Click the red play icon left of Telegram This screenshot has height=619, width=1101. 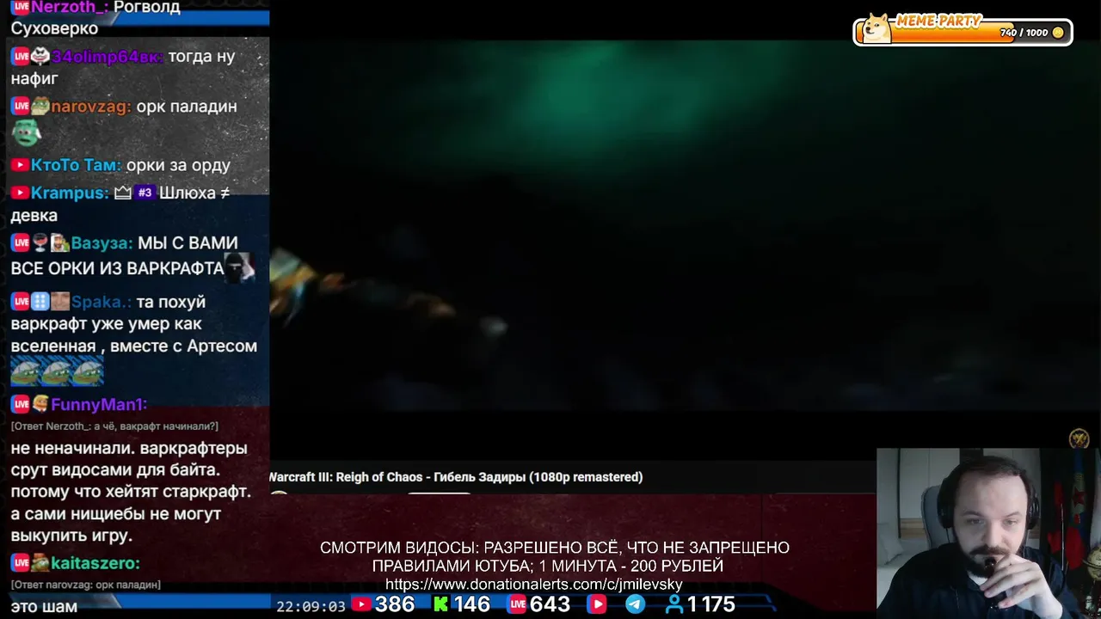pos(597,605)
